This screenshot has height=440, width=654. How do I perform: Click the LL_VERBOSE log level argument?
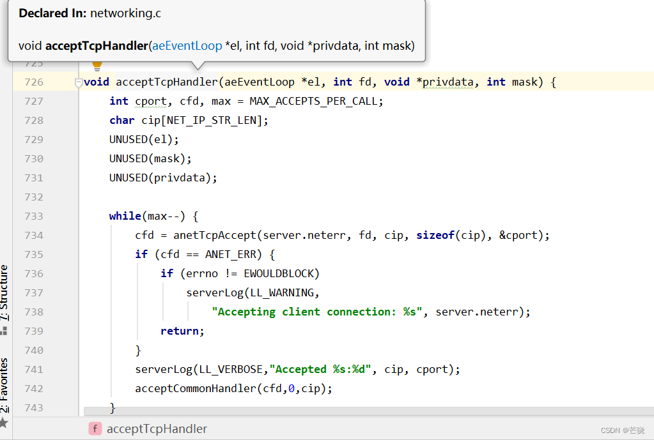[231, 370]
